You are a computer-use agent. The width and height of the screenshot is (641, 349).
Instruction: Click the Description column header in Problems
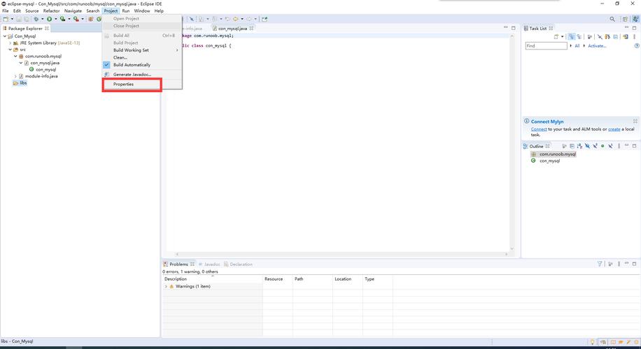pyautogui.click(x=213, y=279)
